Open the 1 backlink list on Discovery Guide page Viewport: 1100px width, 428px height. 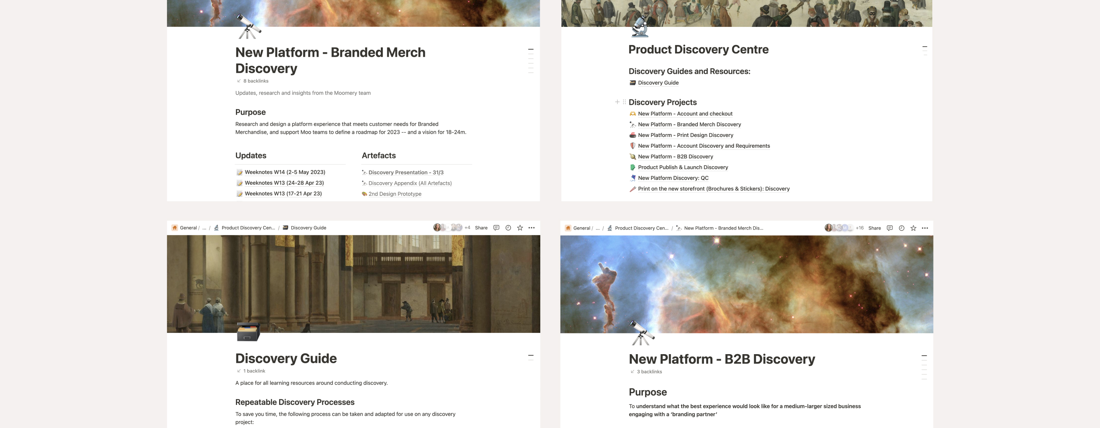(x=251, y=371)
